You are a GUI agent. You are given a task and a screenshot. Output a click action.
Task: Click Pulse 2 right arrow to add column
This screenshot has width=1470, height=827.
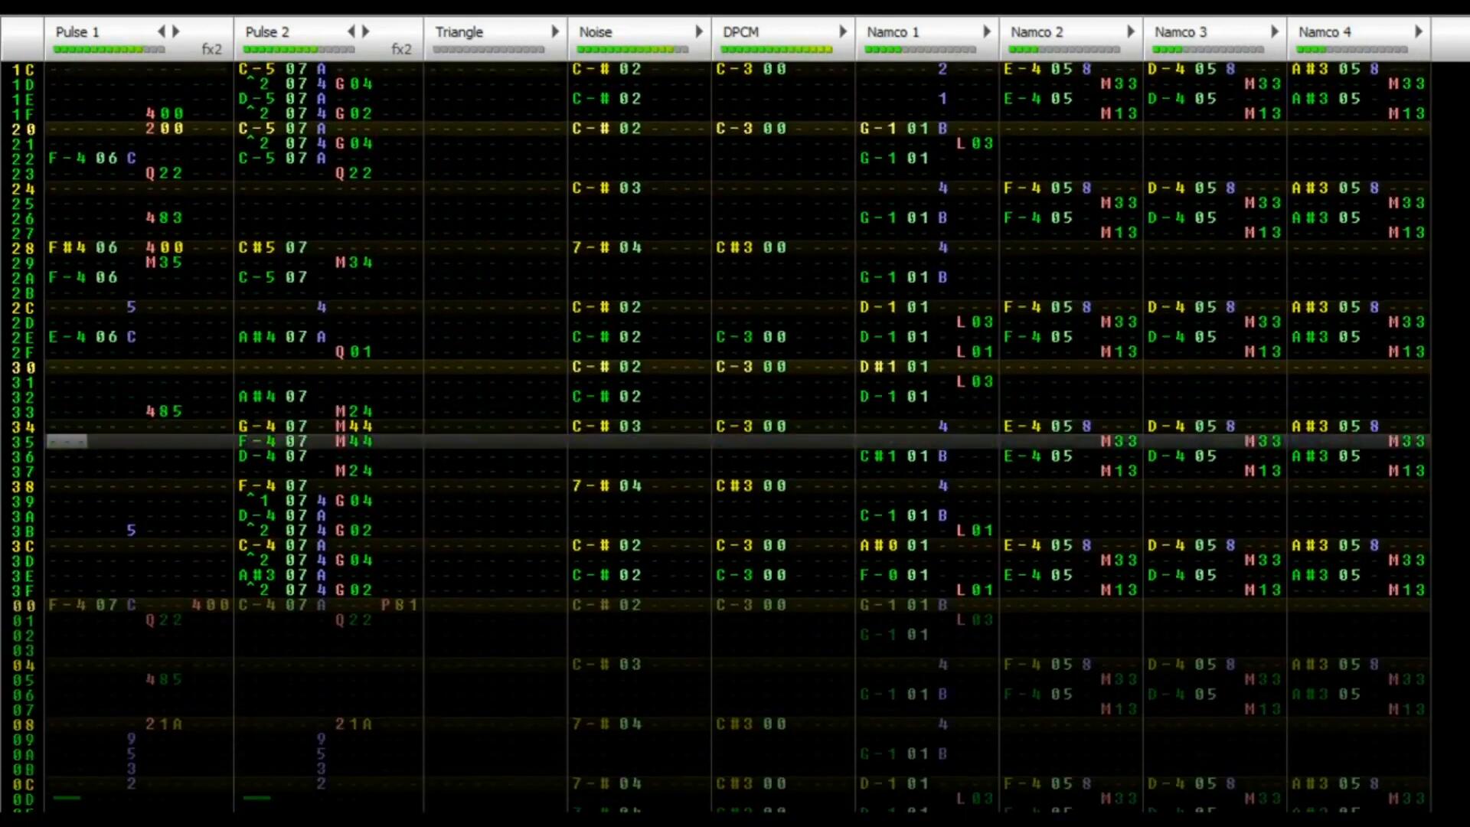point(366,31)
